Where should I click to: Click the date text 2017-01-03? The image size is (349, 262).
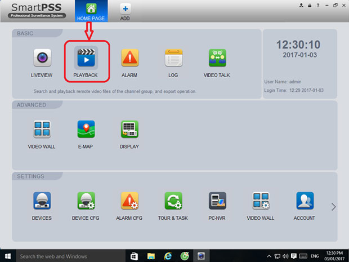pyautogui.click(x=299, y=55)
